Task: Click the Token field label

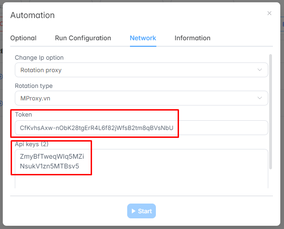Action: tap(24, 115)
